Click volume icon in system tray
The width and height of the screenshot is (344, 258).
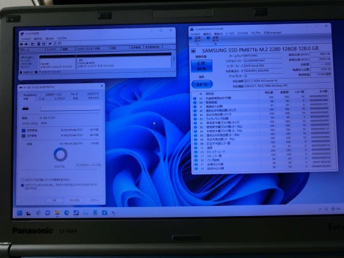click(339, 209)
